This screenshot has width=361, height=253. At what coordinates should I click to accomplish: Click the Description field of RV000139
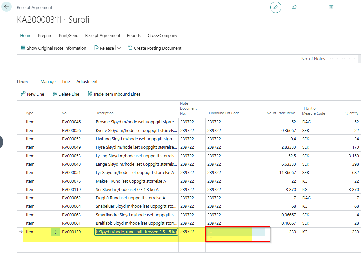(x=136, y=232)
